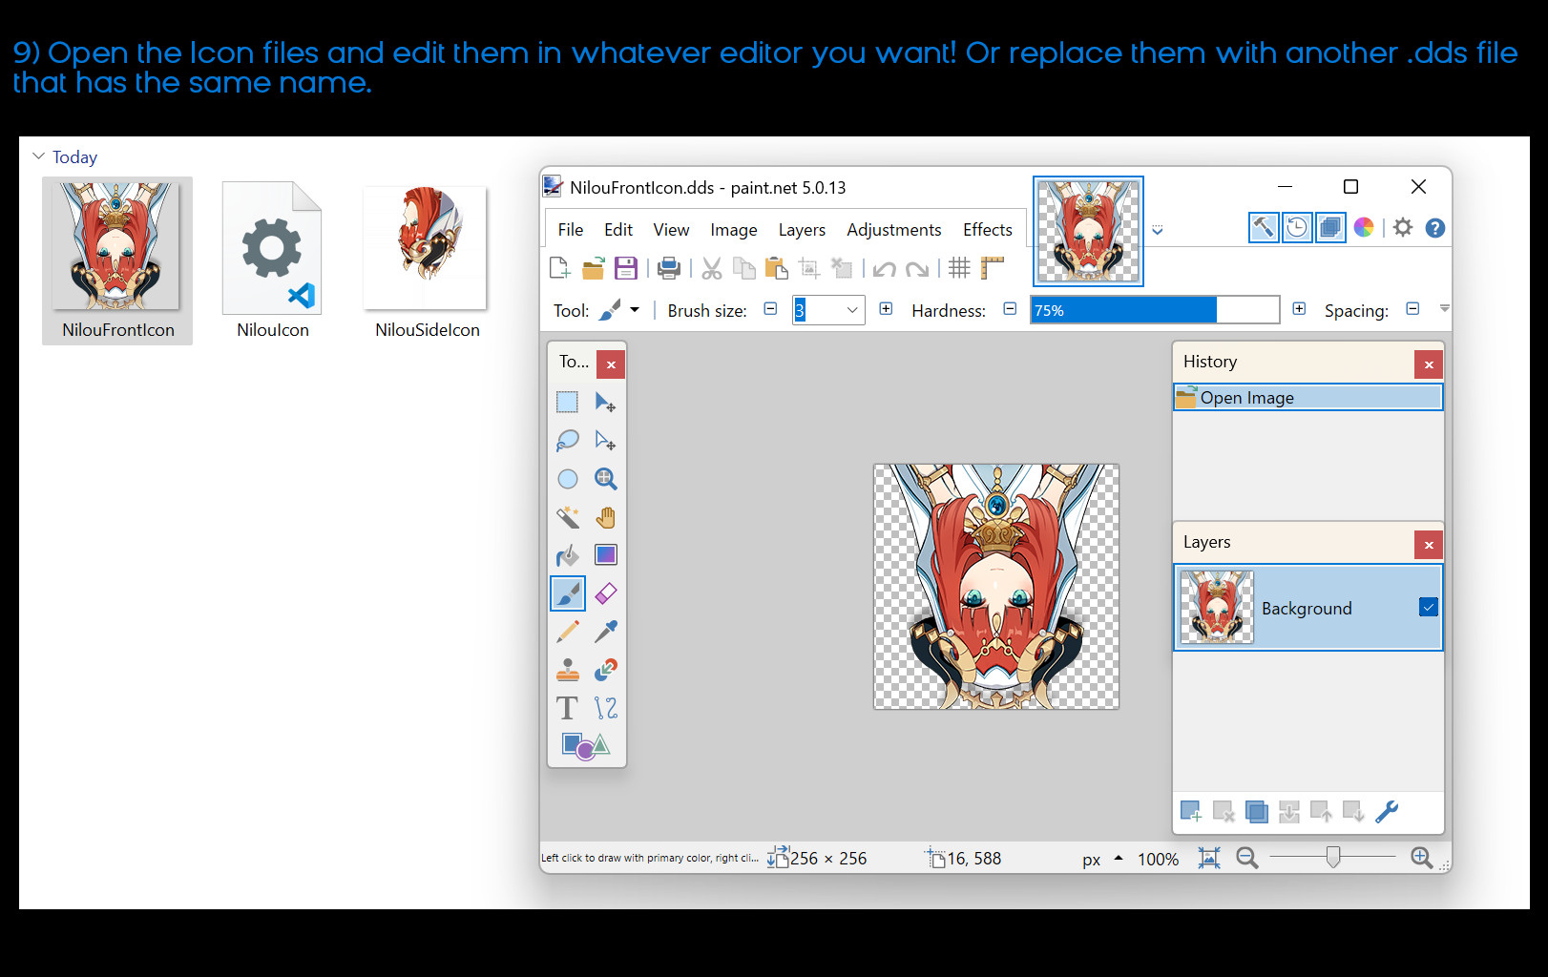Collapse the Today group in file explorer

[x=38, y=156]
